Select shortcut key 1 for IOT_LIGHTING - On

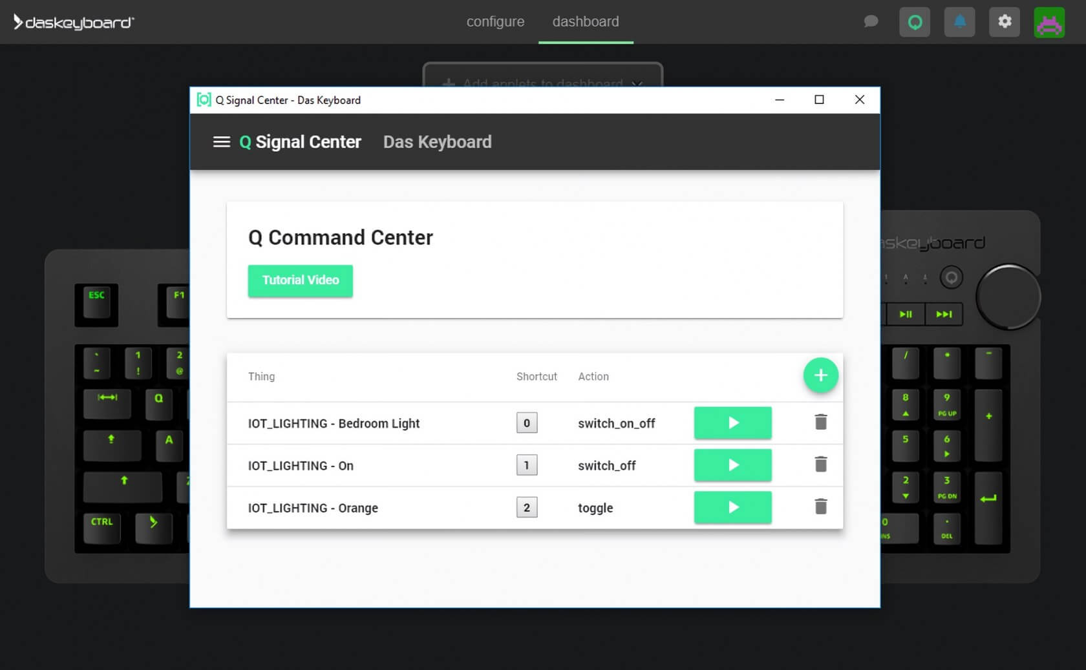tap(527, 465)
